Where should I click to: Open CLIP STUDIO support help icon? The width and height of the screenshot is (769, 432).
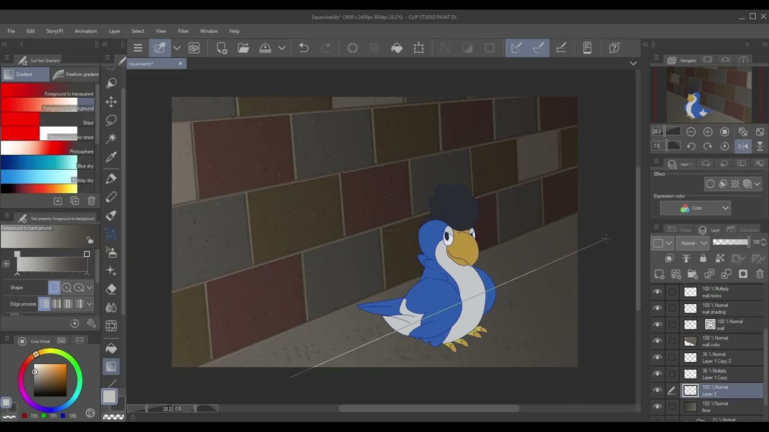pos(614,48)
